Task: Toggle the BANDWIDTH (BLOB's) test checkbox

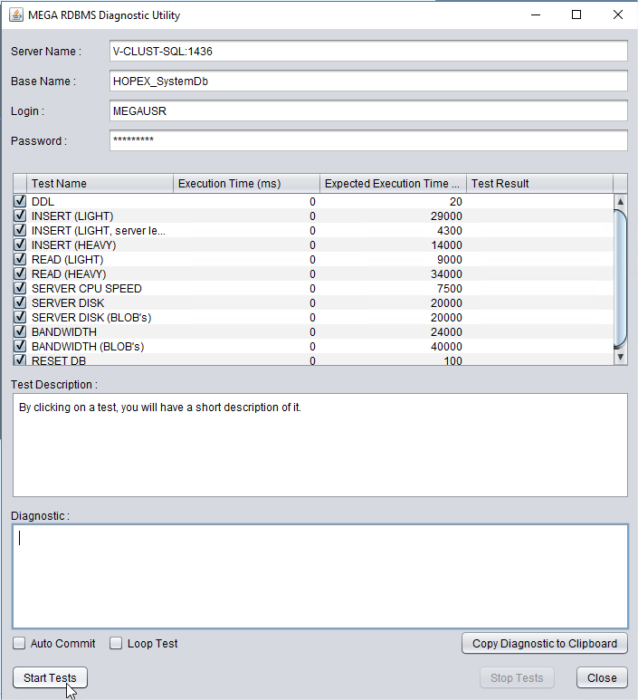Action: [x=20, y=347]
